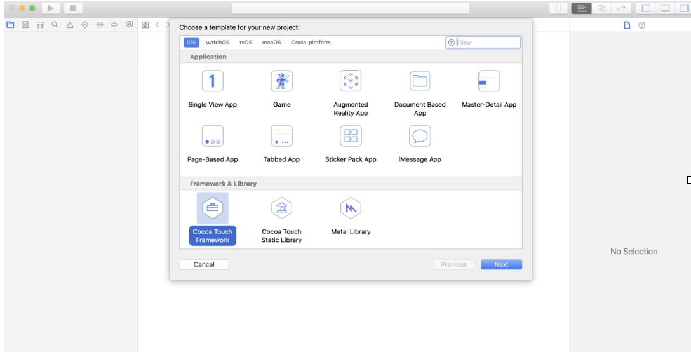This screenshot has width=691, height=352.
Task: Open the Find navigator magnifier icon
Action: pos(55,25)
